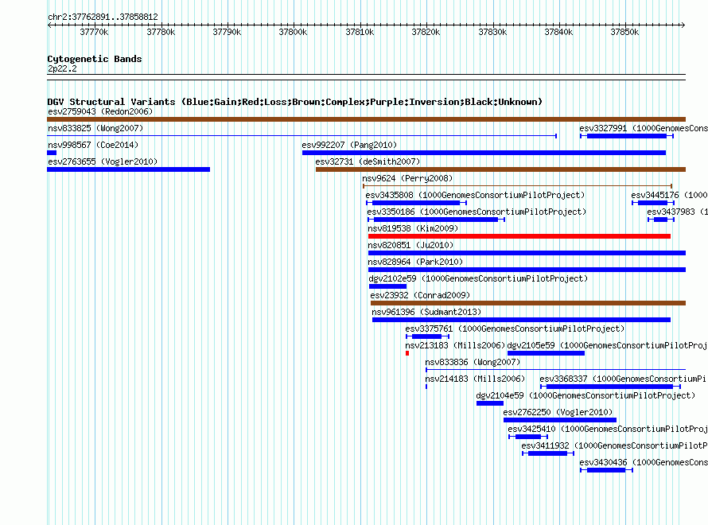
Task: Click the esv3368337 variant glyph
Action: click(x=610, y=387)
